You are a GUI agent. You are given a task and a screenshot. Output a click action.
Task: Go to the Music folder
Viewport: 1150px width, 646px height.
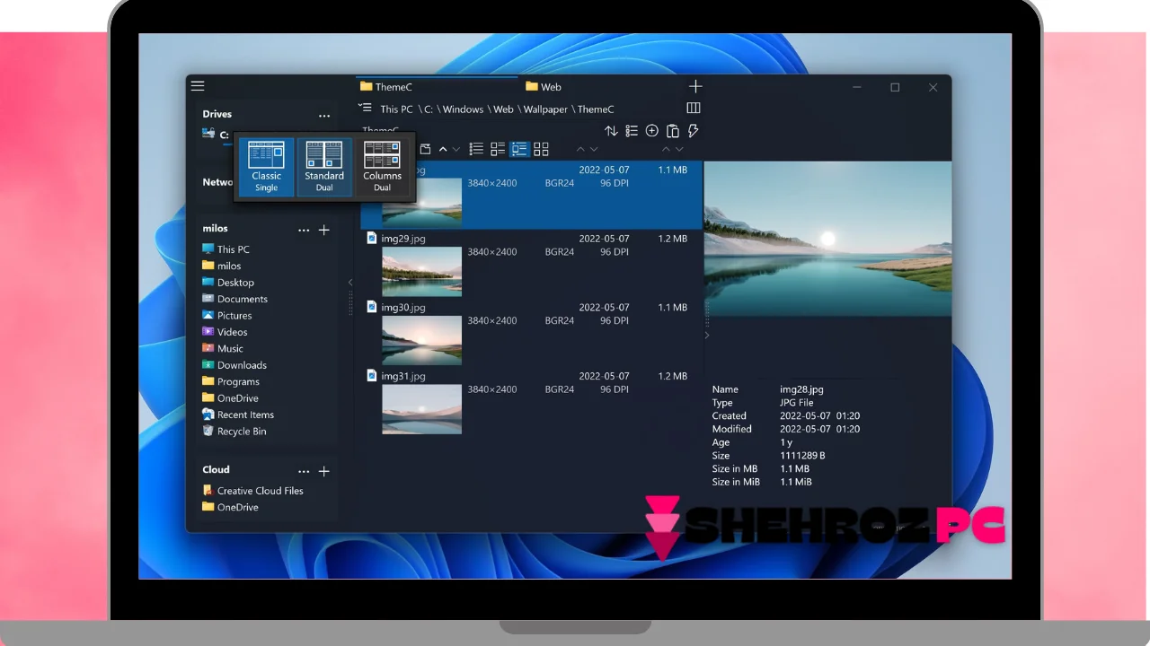(x=223, y=348)
